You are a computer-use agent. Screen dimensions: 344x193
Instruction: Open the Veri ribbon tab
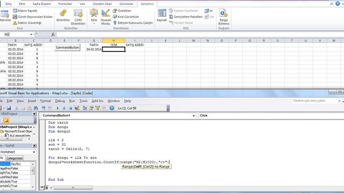tap(82, 4)
